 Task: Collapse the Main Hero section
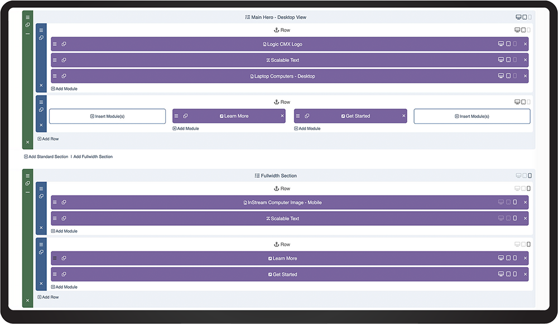tap(28, 34)
